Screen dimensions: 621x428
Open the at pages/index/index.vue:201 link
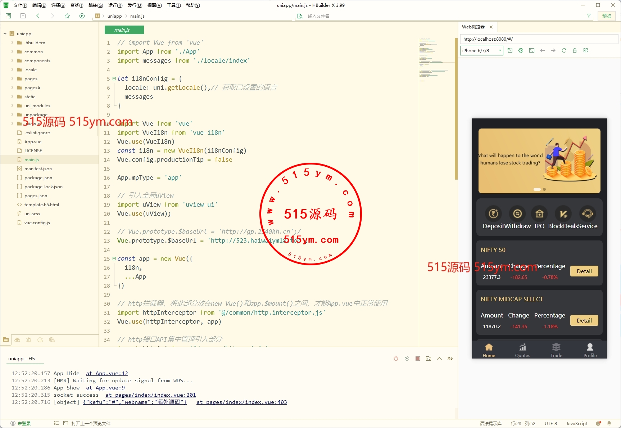click(x=150, y=395)
